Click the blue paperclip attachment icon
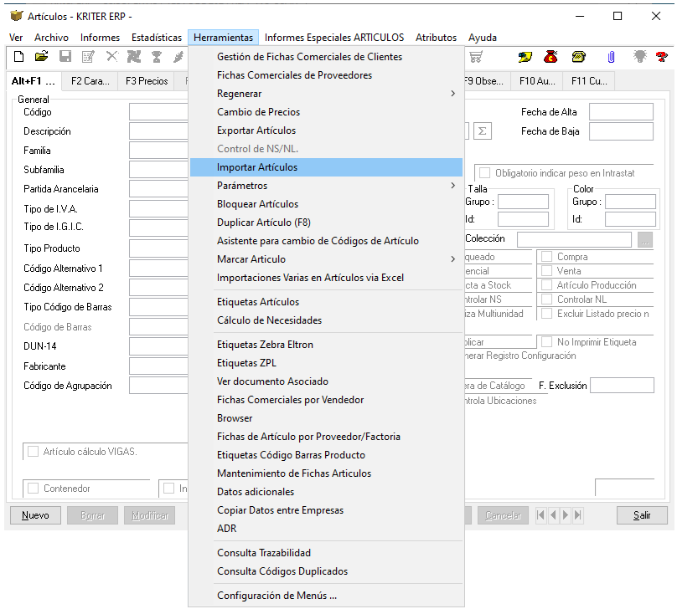 pos(611,57)
